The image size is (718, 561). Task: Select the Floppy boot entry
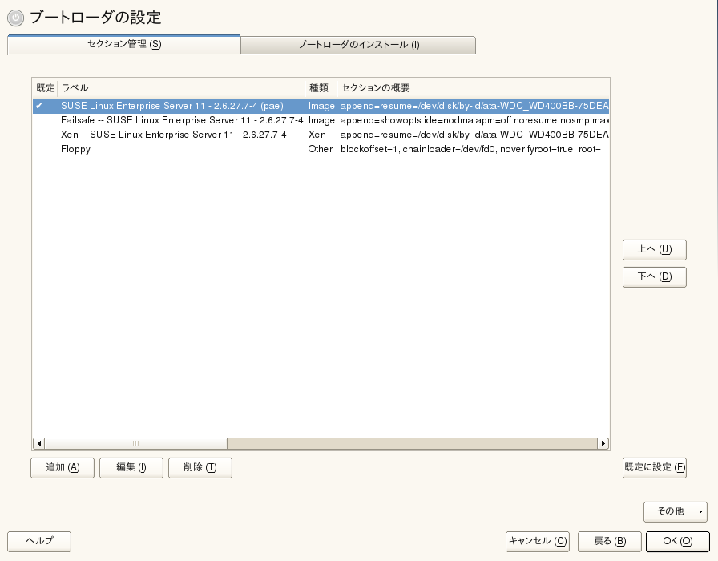[x=321, y=149]
